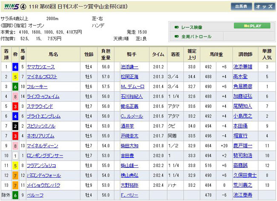The width and height of the screenshot is (277, 201).
Task: Switch to the オッズ tab
Action: pos(264,6)
